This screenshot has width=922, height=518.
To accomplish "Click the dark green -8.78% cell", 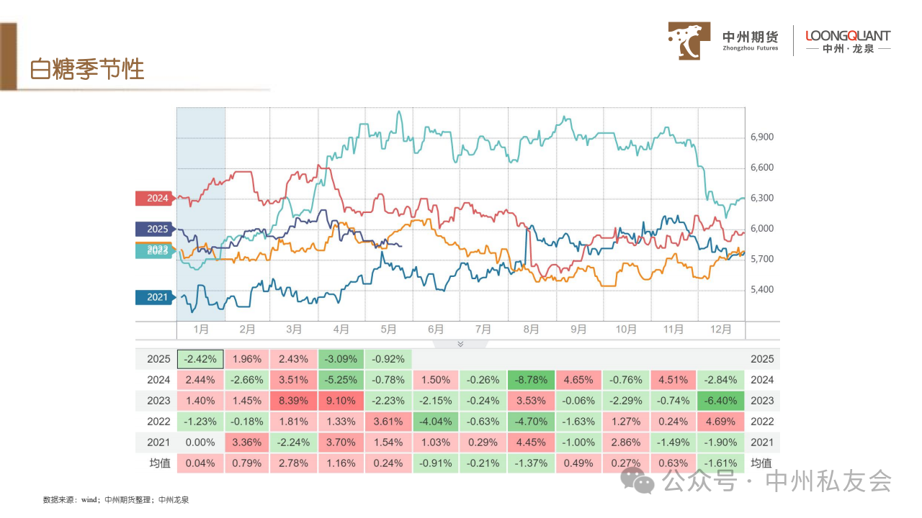I will click(x=532, y=380).
